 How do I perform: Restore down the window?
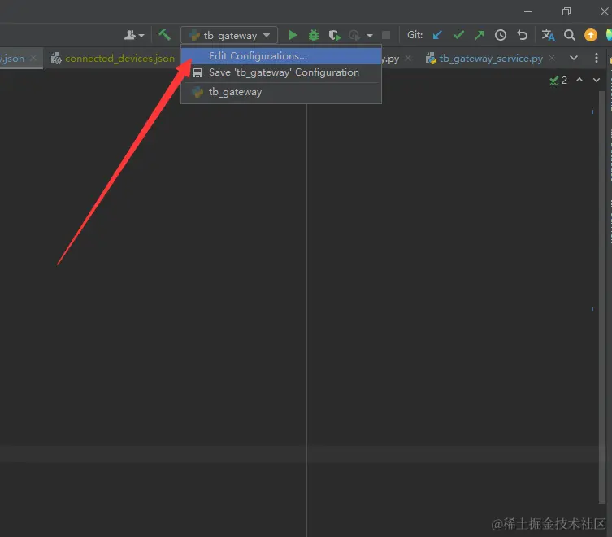(x=566, y=11)
